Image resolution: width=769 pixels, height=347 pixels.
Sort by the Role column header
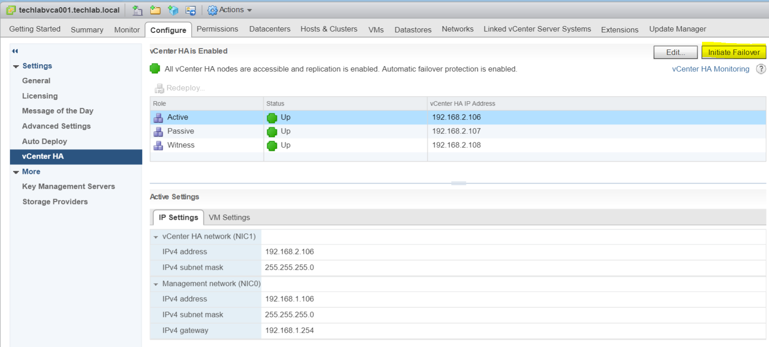click(206, 103)
